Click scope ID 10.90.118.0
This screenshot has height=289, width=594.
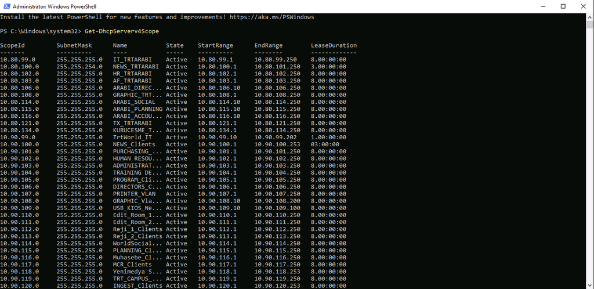[19, 272]
